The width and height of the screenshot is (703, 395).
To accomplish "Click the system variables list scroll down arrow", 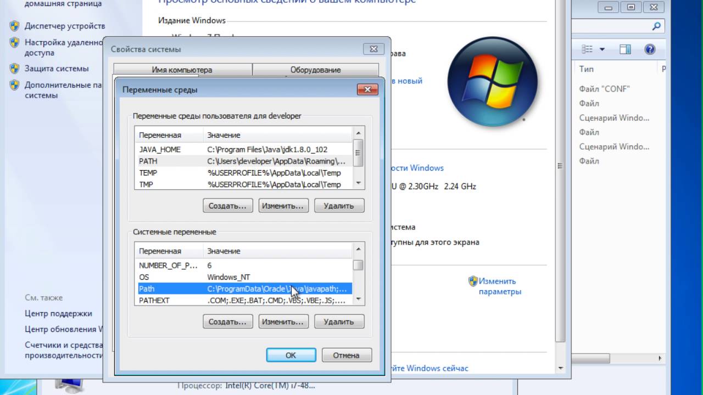I will pyautogui.click(x=358, y=300).
